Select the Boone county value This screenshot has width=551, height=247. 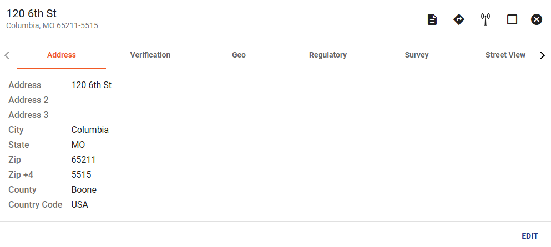pyautogui.click(x=84, y=190)
